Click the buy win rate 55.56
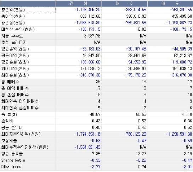The height and width of the screenshot is (172, 193). (141, 115)
